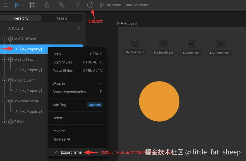Collapse the MyEndEvent tree node
This screenshot has height=161, width=246.
tap(4, 80)
